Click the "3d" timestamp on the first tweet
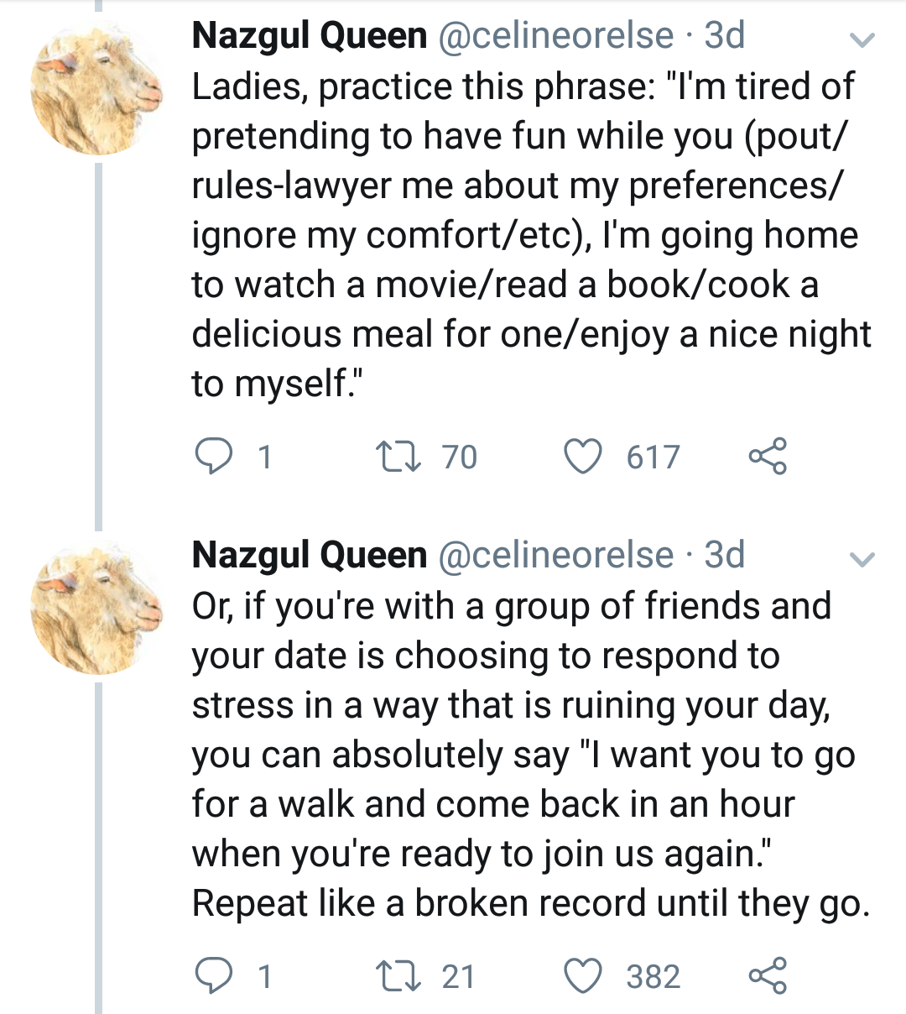 click(725, 36)
